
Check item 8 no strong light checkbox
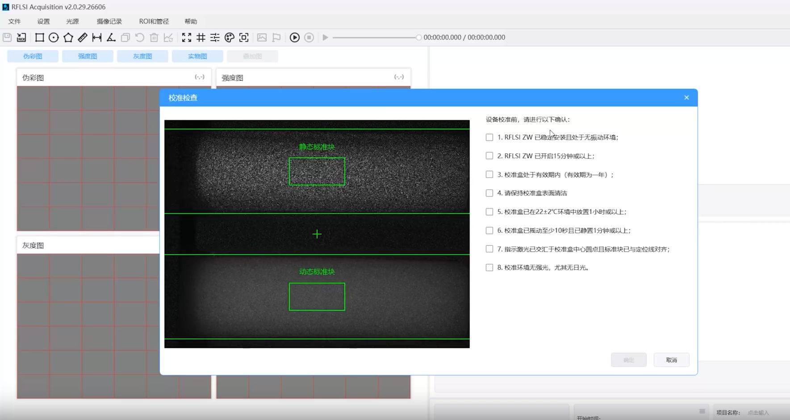pyautogui.click(x=489, y=268)
